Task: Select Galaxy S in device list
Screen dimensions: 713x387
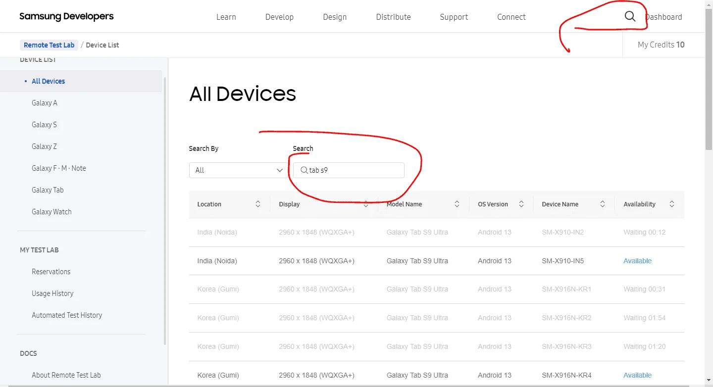Action: pos(44,125)
